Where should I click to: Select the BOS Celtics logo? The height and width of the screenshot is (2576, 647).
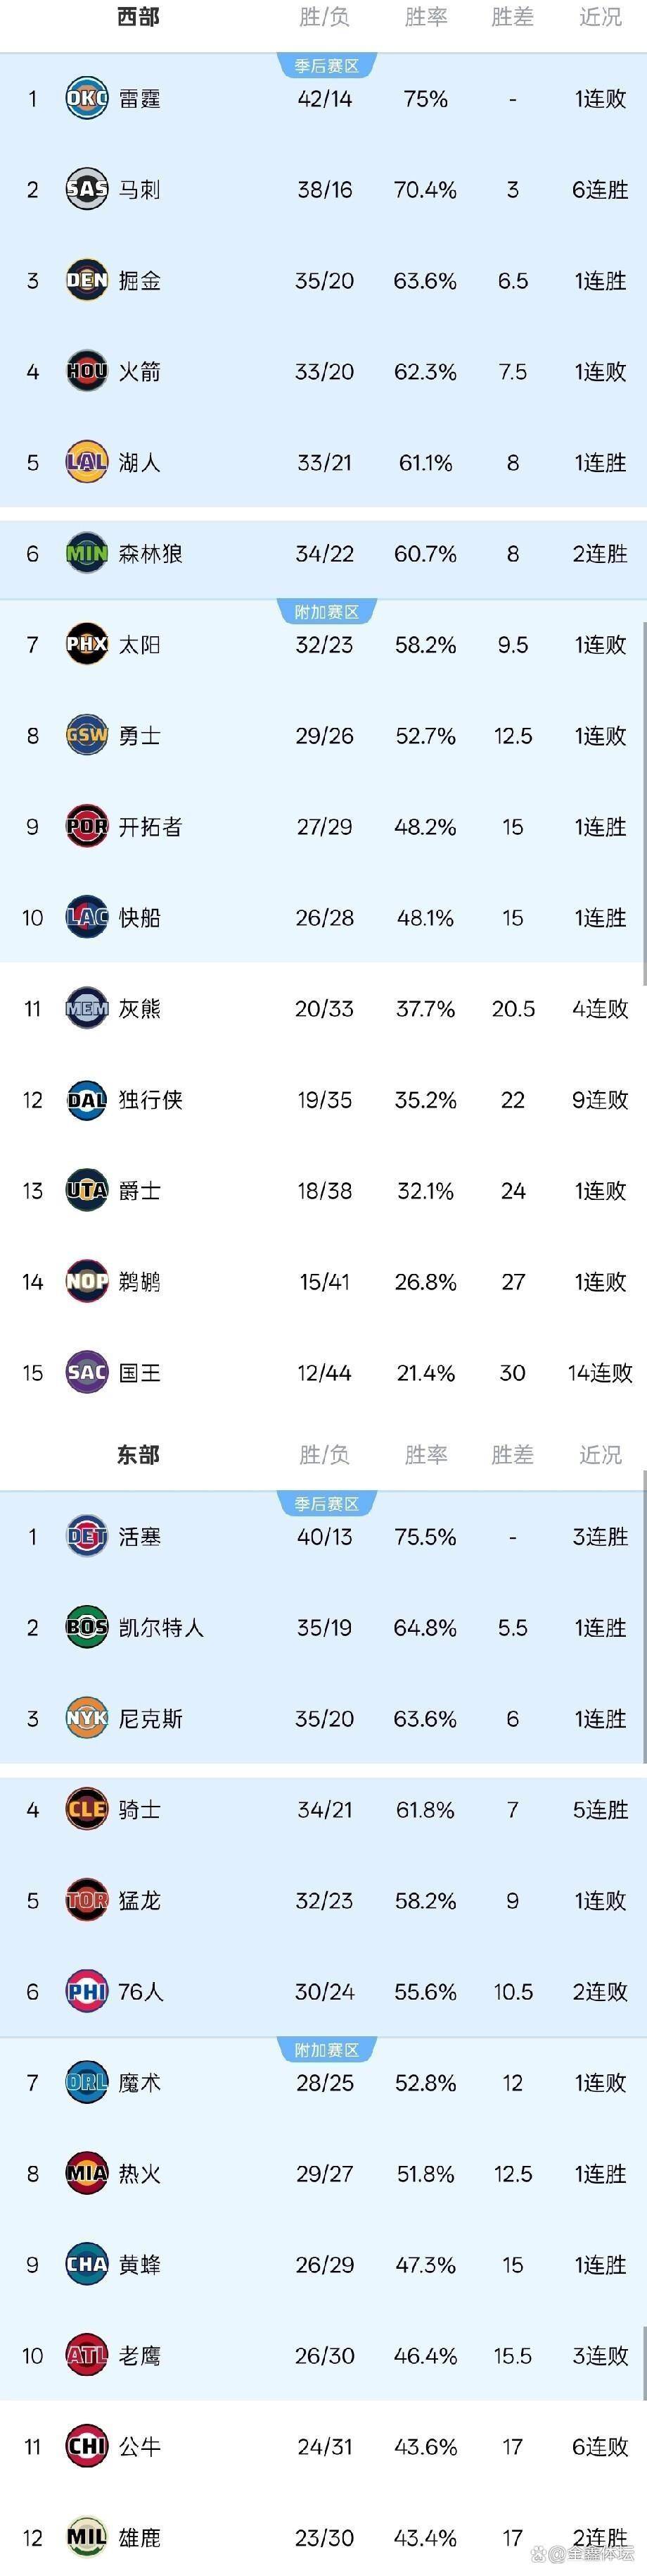click(x=87, y=1628)
